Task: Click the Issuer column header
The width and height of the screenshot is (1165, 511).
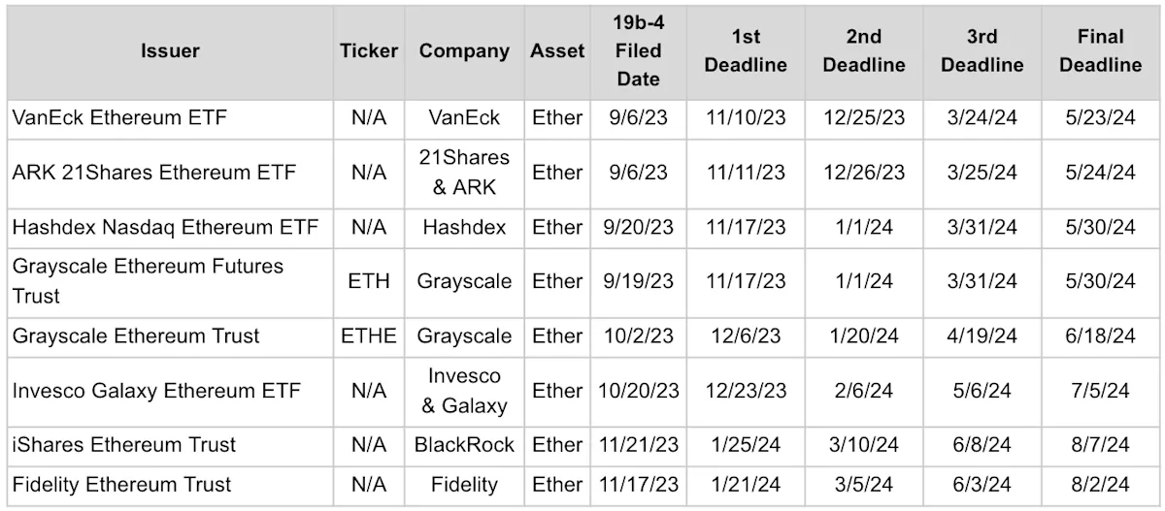Action: 170,51
